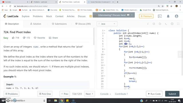Open Windows File Explorer in taskbar
The image size is (183, 103).
click(x=56, y=100)
